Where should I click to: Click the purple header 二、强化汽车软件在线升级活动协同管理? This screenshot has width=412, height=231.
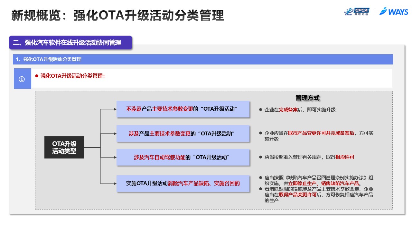coord(70,42)
